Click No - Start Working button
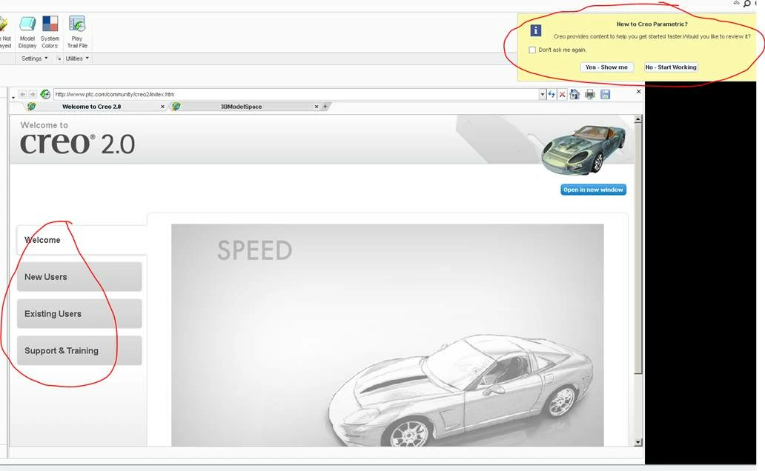This screenshot has height=471, width=765. (671, 67)
